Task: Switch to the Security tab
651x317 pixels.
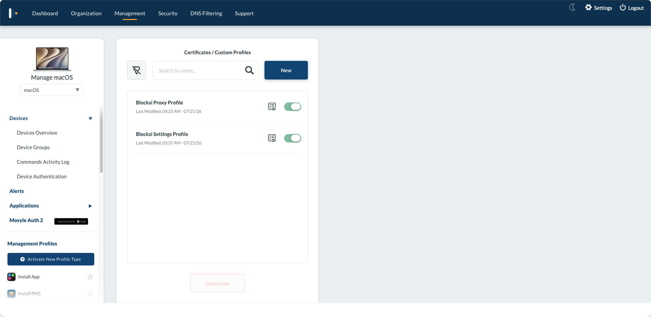Action: pos(168,13)
